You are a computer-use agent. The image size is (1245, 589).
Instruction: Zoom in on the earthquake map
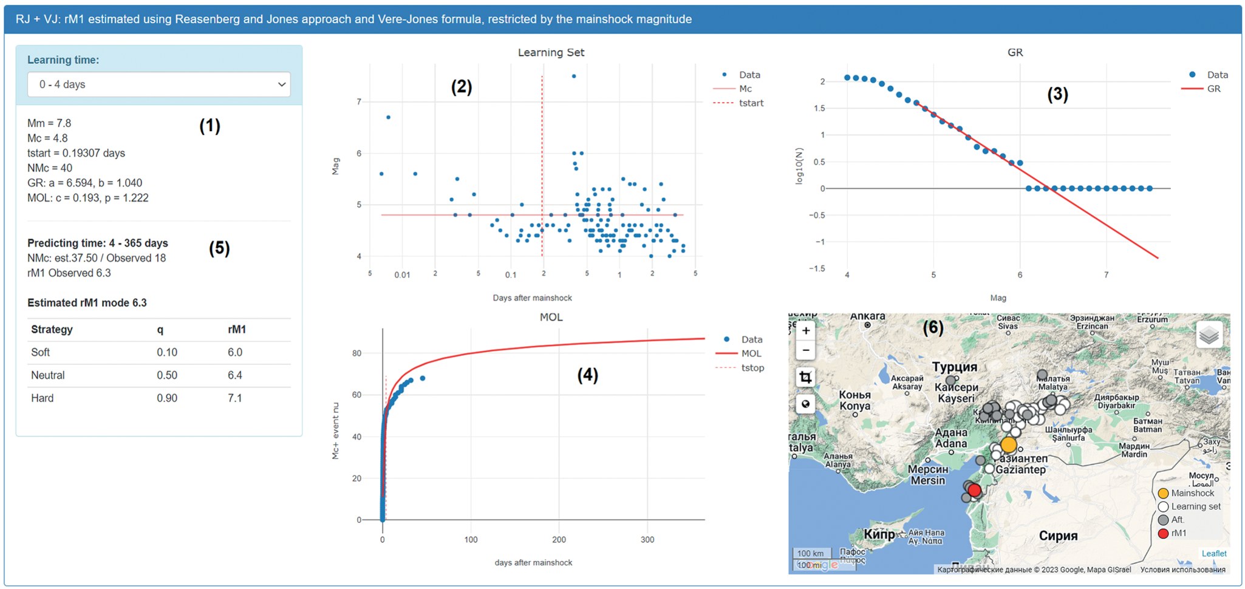pyautogui.click(x=805, y=331)
